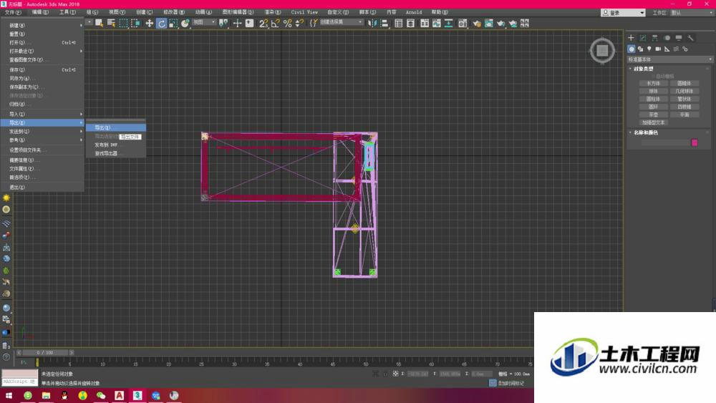Select Systems category icon
Viewport: 716px width, 403px height.
coord(685,49)
